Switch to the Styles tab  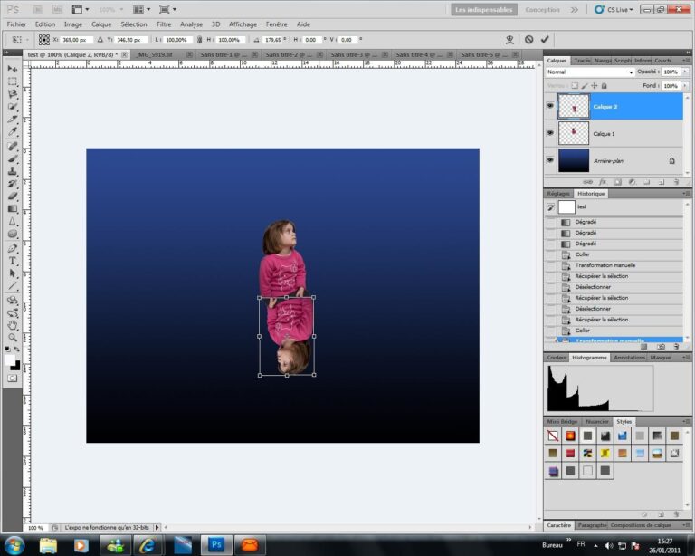click(624, 422)
